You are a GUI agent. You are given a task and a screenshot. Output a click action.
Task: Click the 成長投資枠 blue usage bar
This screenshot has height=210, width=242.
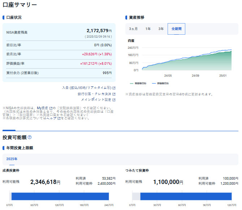click(60, 196)
